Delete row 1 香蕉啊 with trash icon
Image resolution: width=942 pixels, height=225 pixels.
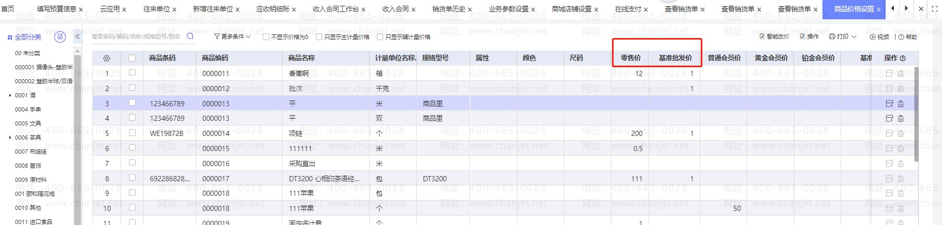(x=901, y=73)
